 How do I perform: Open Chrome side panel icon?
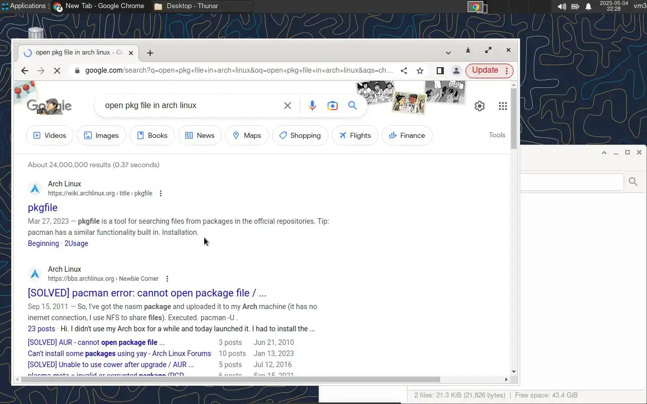click(440, 71)
